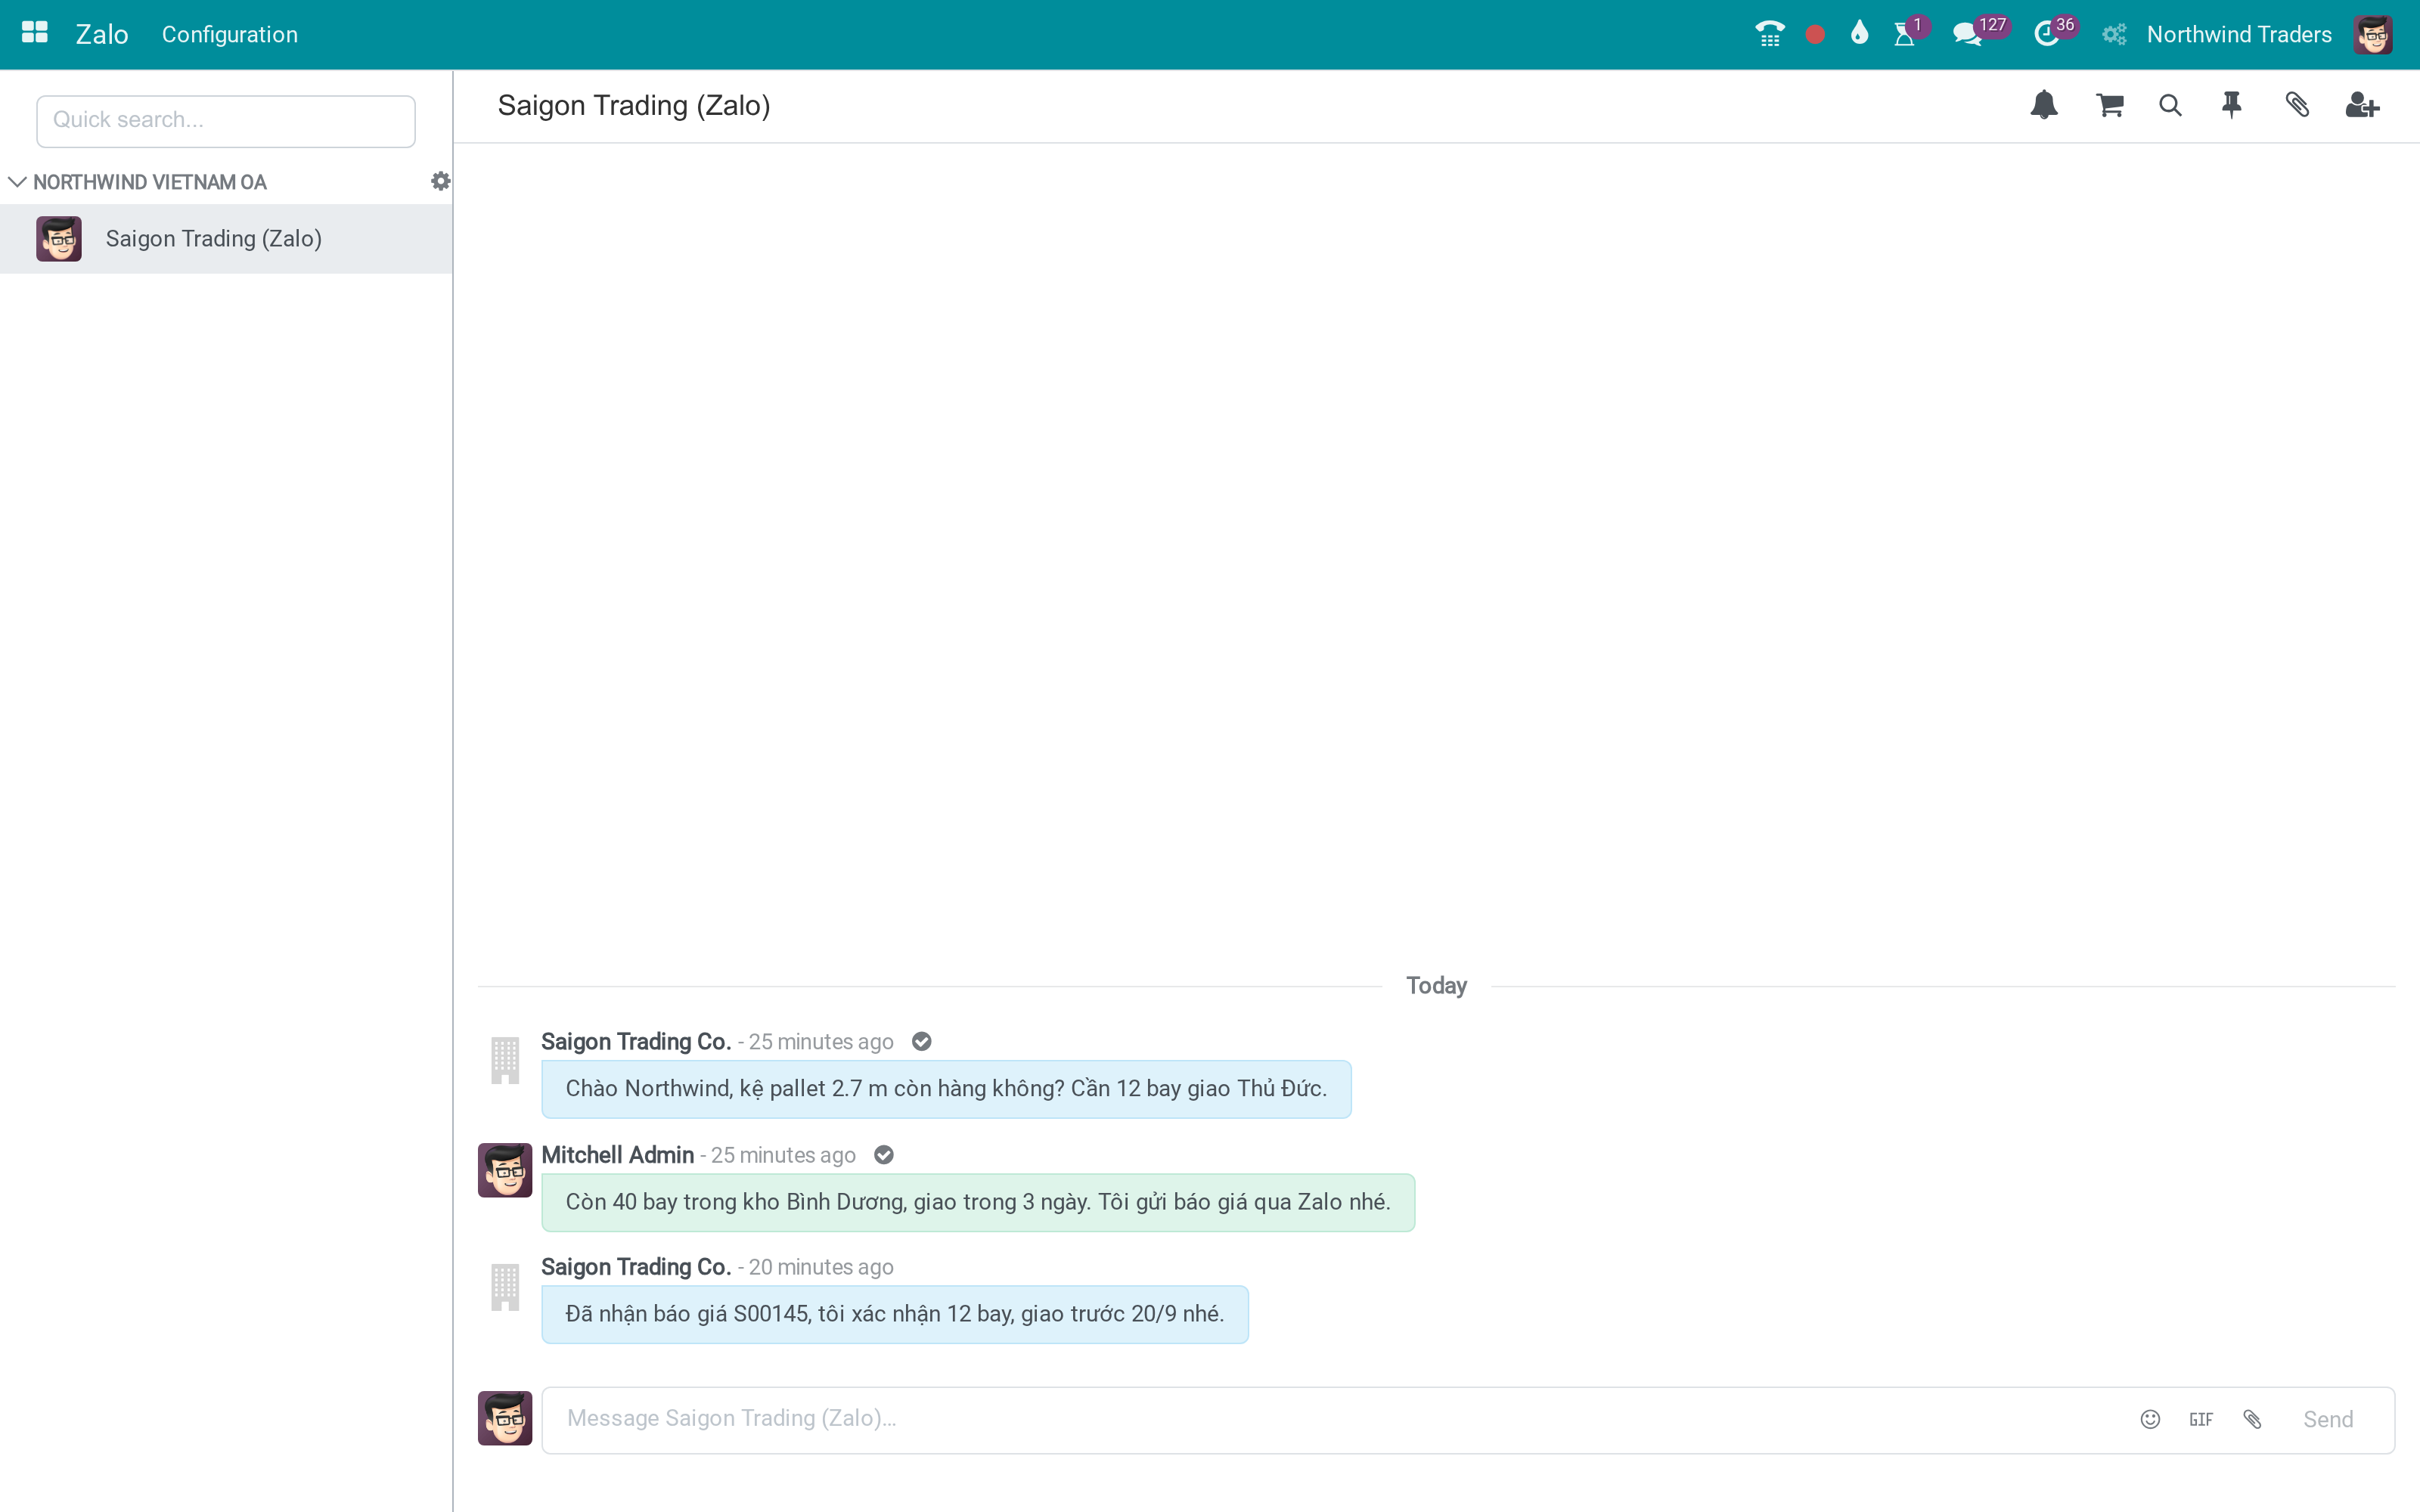Focus the Quick search field
The width and height of the screenshot is (2420, 1512).
pyautogui.click(x=226, y=121)
